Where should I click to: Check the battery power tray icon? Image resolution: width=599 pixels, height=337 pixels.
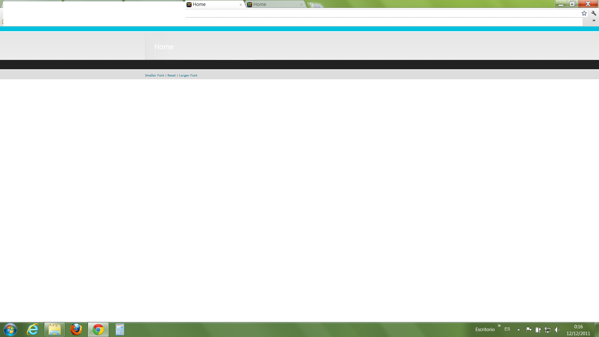point(538,330)
